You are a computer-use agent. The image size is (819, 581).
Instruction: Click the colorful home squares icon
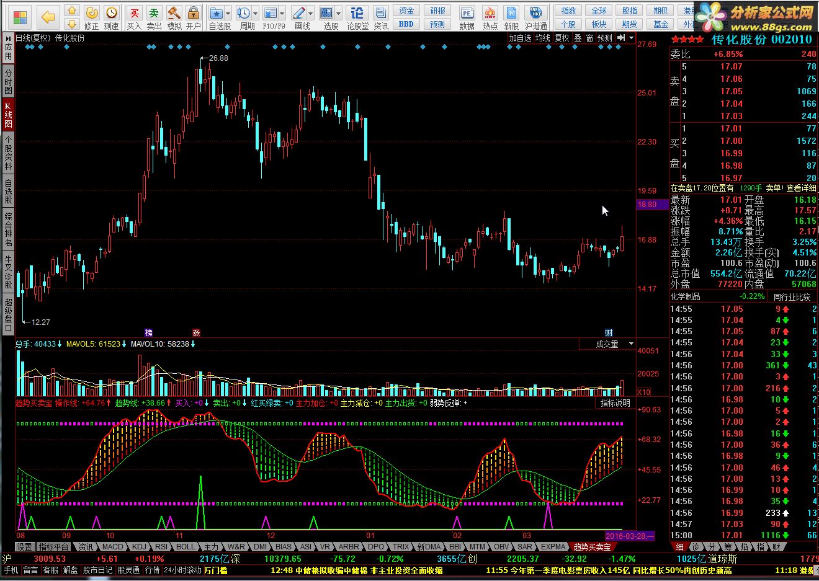(x=20, y=17)
